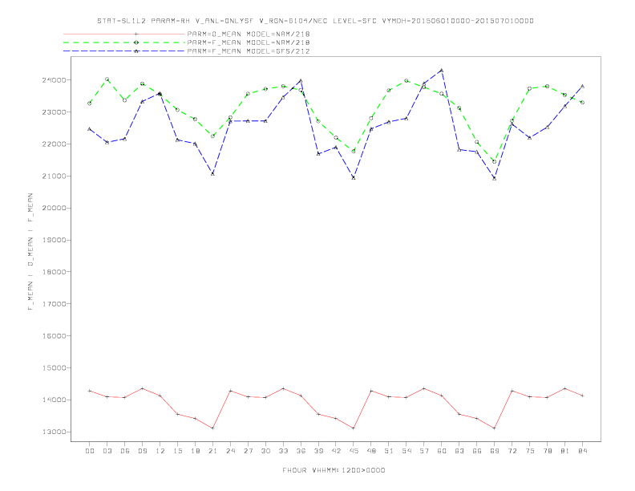635x491 pixels.
Task: Click the x-axis tick label 15
Action: pos(177,451)
